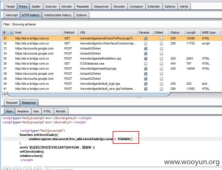
Task: Click status 404 in row 36
Action: (x=173, y=63)
